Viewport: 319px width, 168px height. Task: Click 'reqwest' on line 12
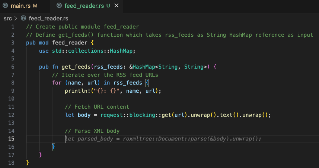[x=112, y=115]
